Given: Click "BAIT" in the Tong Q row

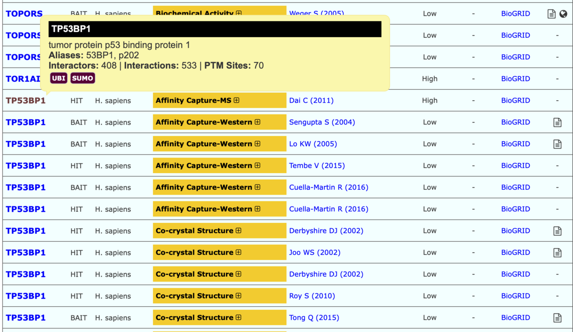Looking at the screenshot, I should click(79, 317).
